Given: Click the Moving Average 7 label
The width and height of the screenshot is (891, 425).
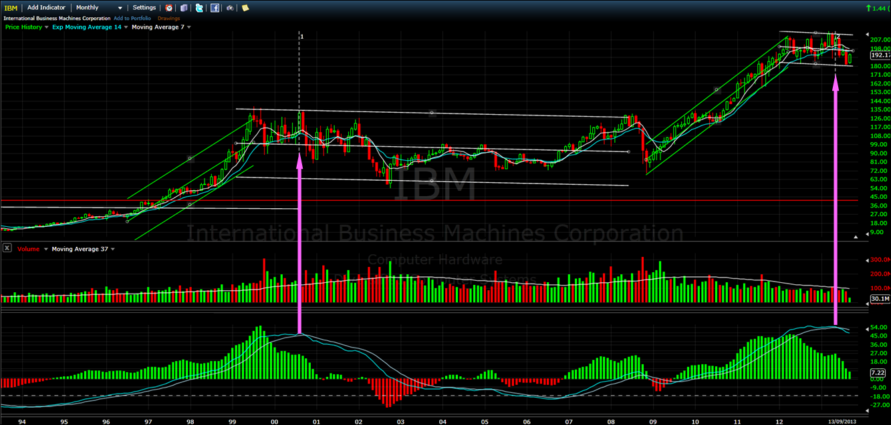Looking at the screenshot, I should click(x=158, y=27).
